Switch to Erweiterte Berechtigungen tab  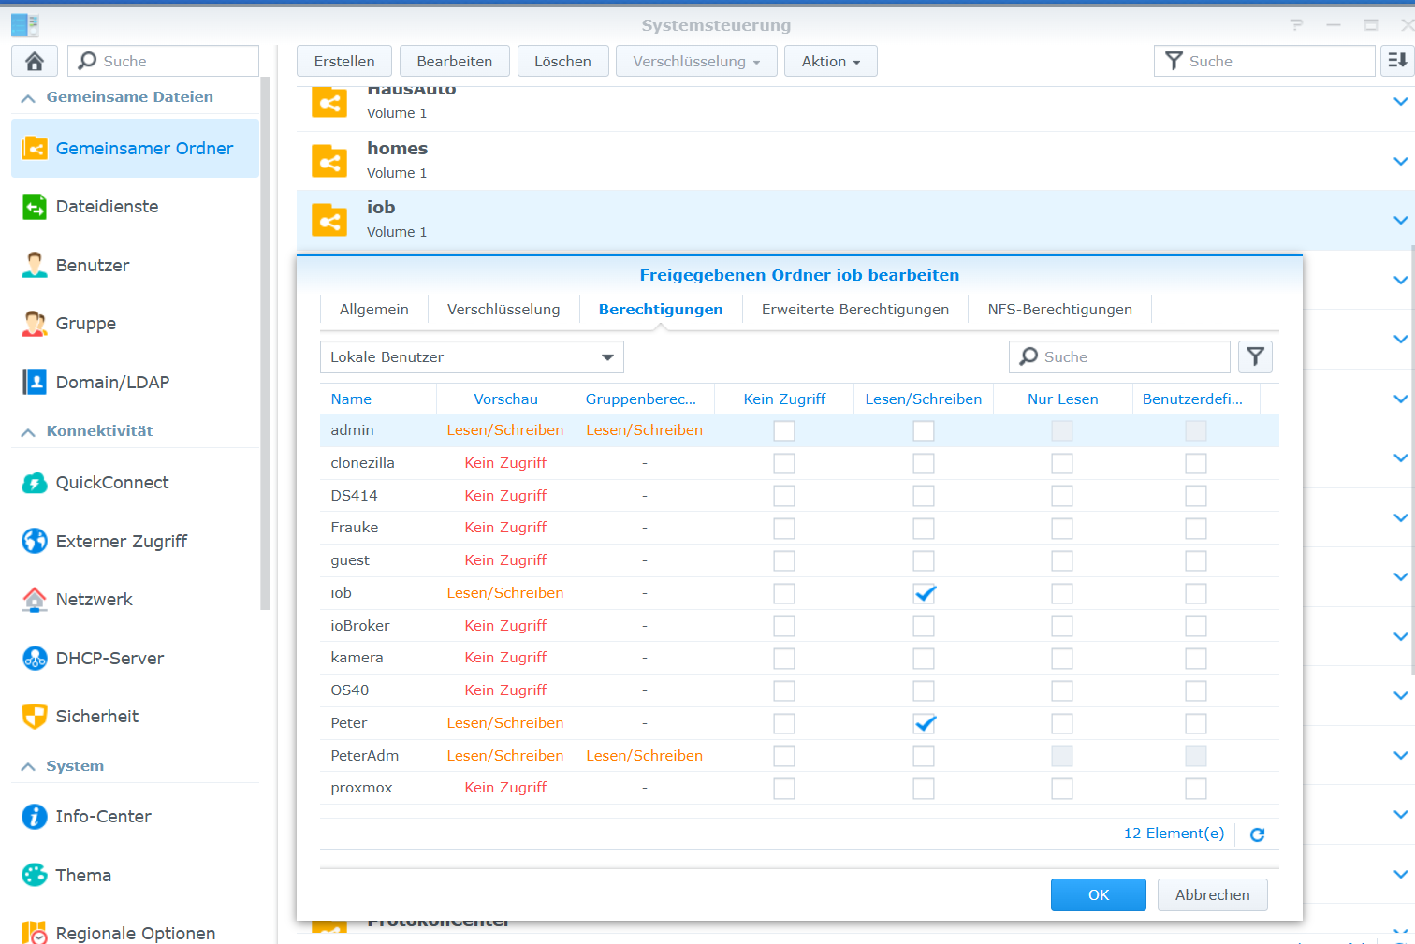(x=855, y=310)
